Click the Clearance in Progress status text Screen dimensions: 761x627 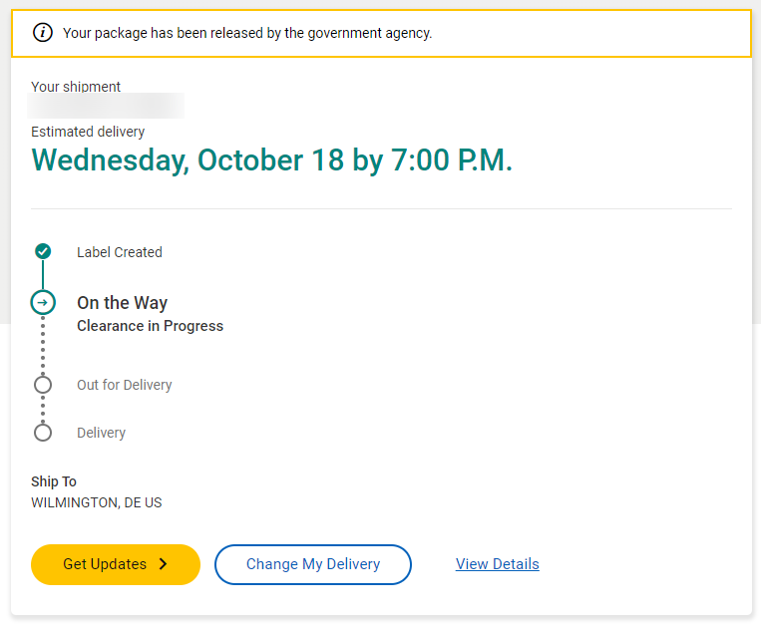click(x=150, y=326)
